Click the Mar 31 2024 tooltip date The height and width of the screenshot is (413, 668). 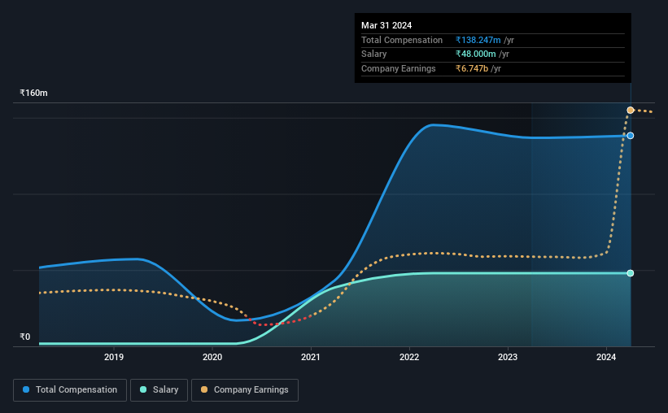[386, 25]
